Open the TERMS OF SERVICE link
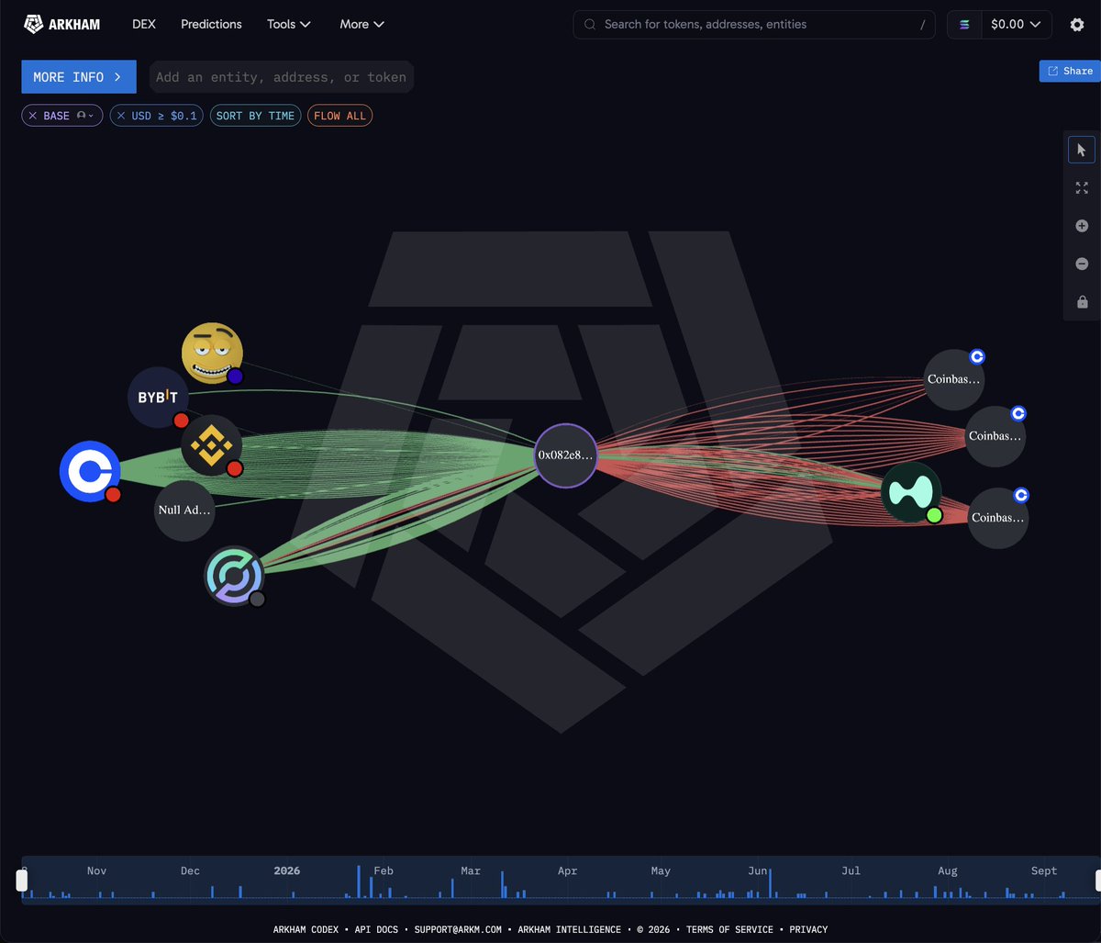1101x943 pixels. [x=729, y=929]
